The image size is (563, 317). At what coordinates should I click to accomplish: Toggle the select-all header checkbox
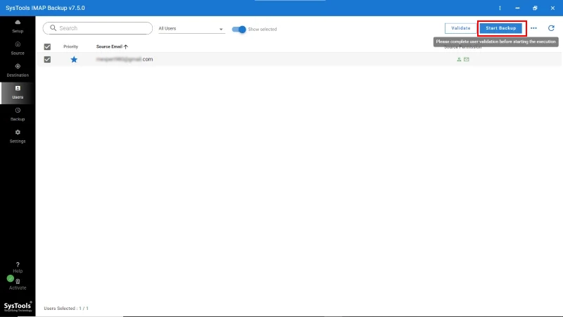click(x=47, y=46)
